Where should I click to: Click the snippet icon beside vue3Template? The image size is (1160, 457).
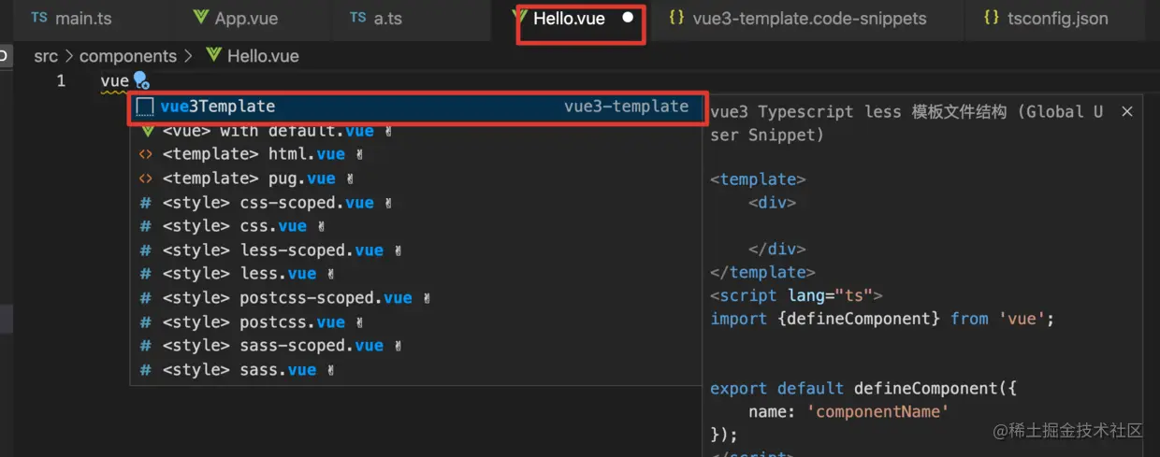click(145, 107)
